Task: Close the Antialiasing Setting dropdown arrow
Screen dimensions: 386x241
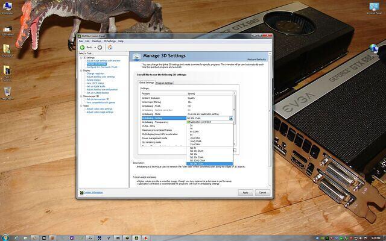Action: [x=231, y=118]
